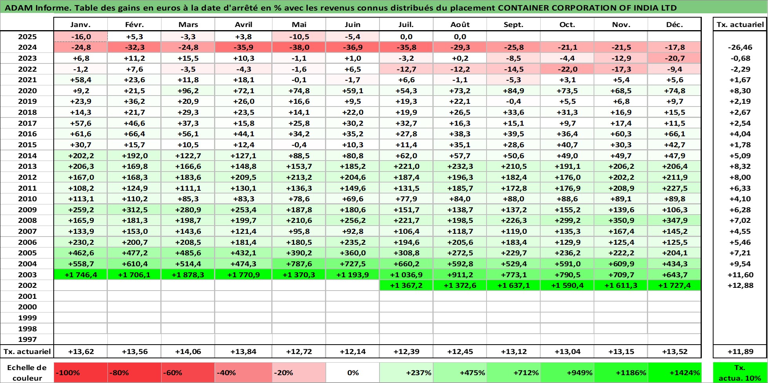Select the +1 878,3 cell for Mars 2003
This screenshot has width=768, height=383.
click(188, 275)
